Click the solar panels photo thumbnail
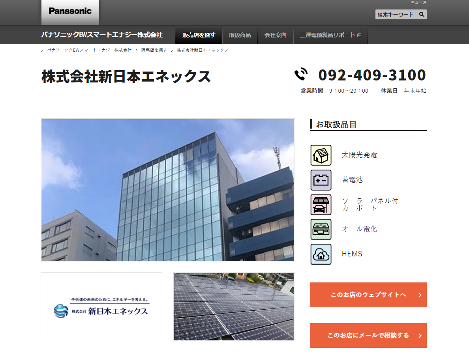The height and width of the screenshot is (355, 469). coord(234,306)
